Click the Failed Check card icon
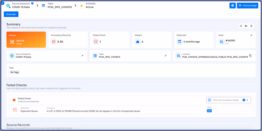 [96, 42]
